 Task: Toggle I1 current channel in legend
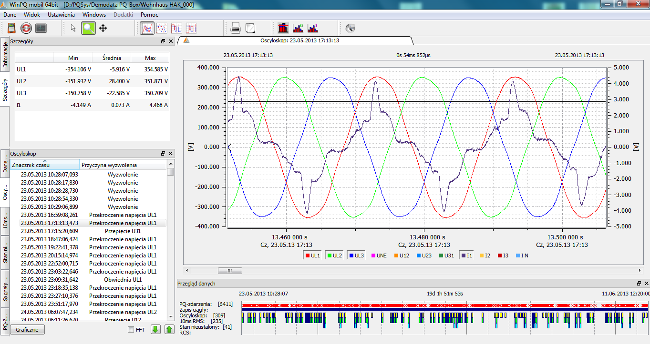tap(467, 256)
